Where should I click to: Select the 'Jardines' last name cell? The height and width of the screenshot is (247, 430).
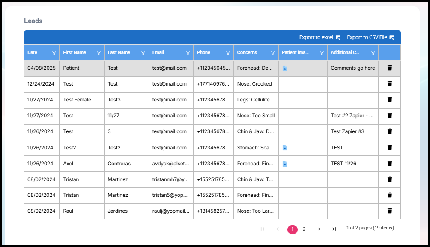click(x=126, y=211)
